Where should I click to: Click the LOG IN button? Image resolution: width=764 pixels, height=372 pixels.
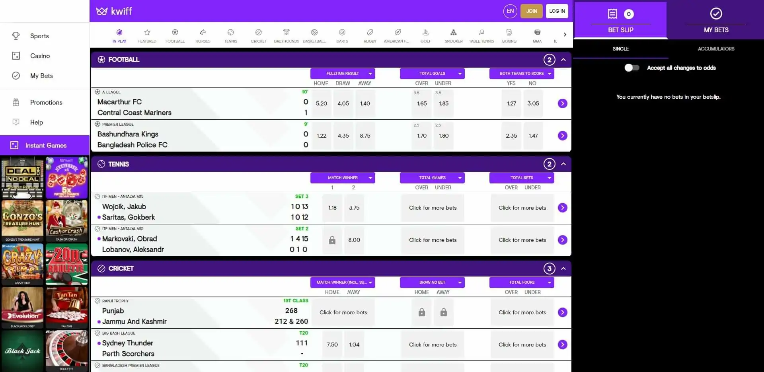pyautogui.click(x=557, y=11)
